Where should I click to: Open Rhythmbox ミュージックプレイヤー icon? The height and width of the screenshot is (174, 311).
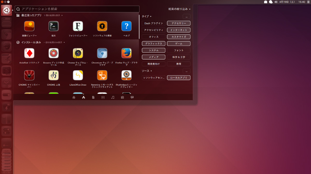click(x=126, y=75)
